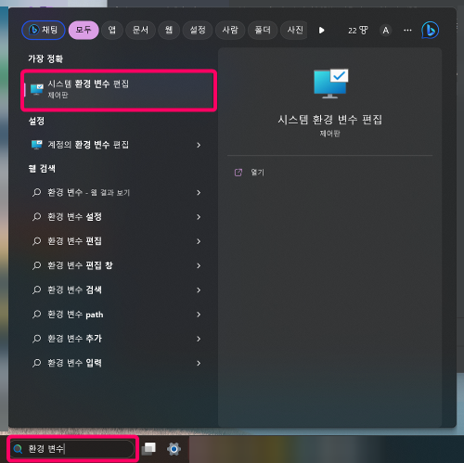Viewport: 464px width, 463px height.
Task: Click the search icon beside 환경 변수 path
Action: tap(36, 315)
